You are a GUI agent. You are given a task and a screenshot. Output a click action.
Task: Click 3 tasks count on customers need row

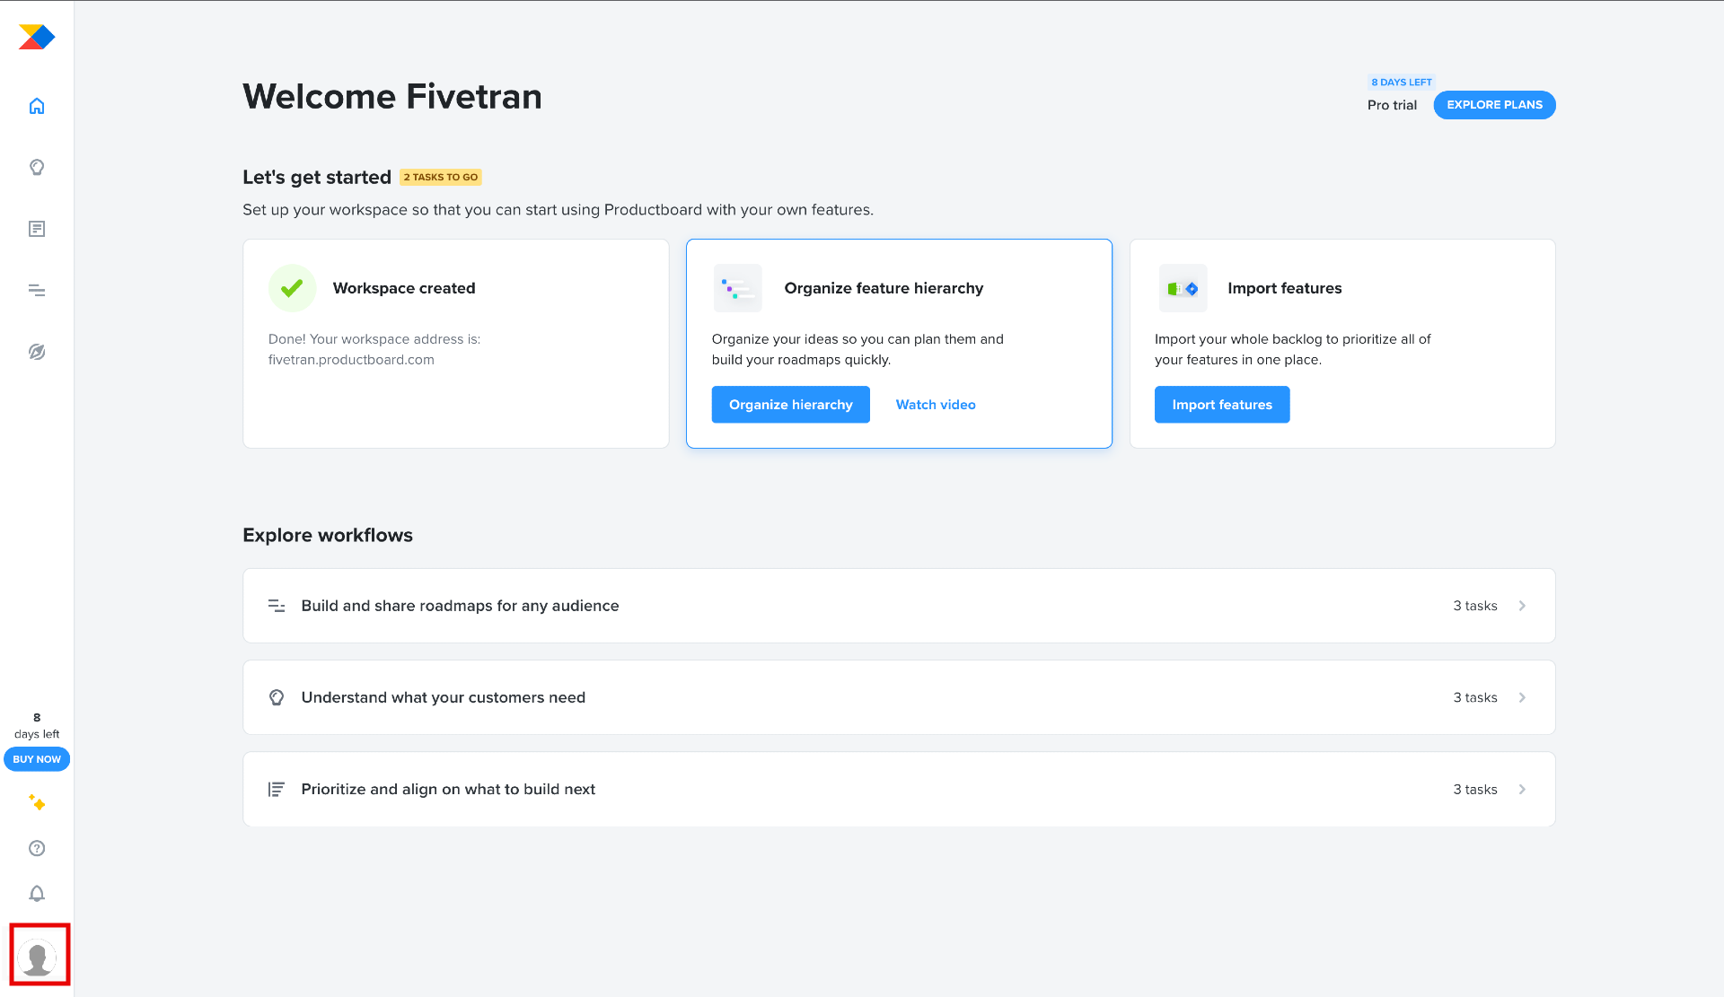coord(1475,697)
